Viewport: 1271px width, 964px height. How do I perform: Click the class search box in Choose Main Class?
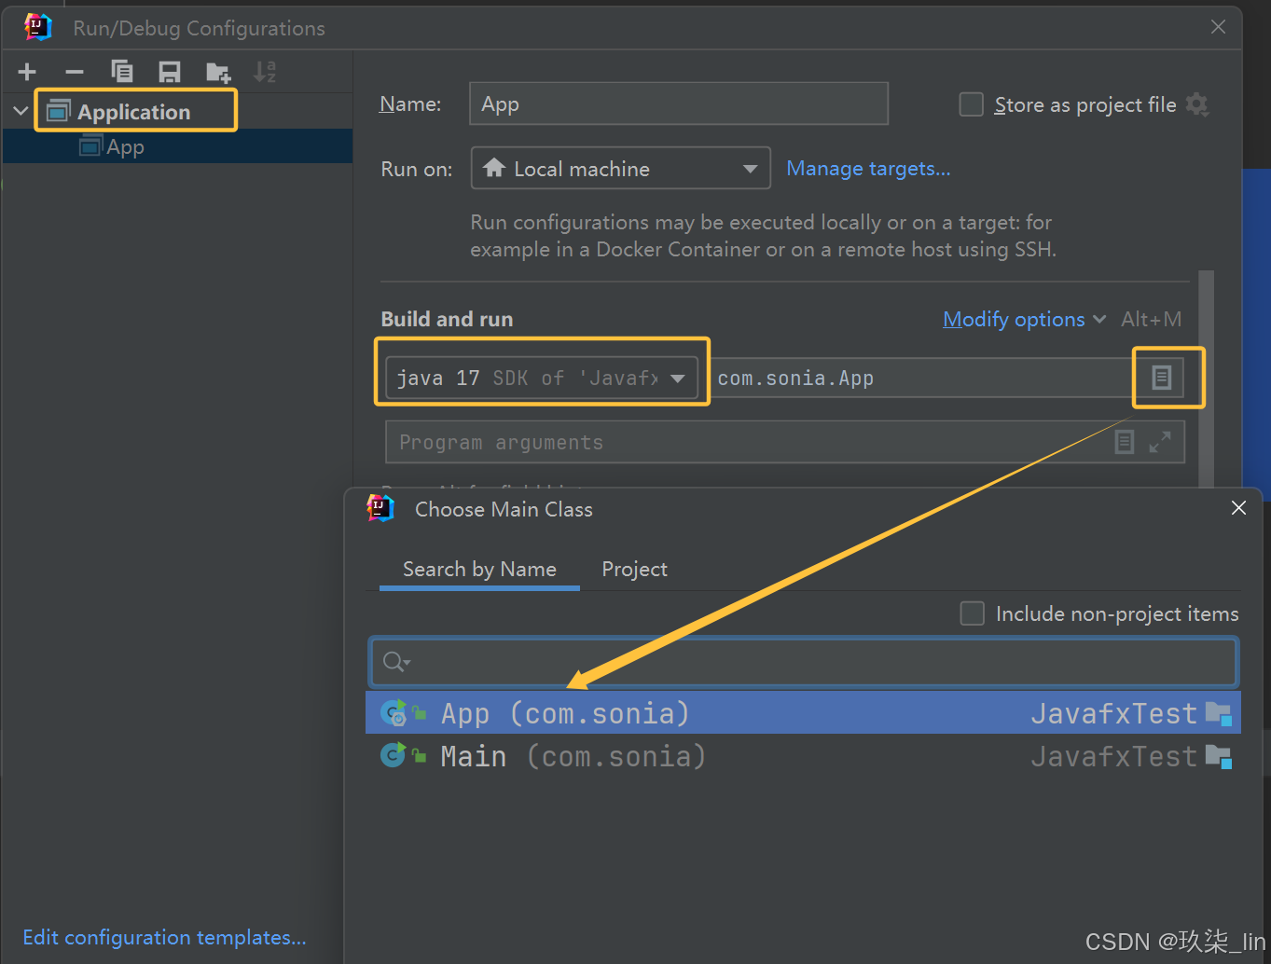pyautogui.click(x=804, y=662)
